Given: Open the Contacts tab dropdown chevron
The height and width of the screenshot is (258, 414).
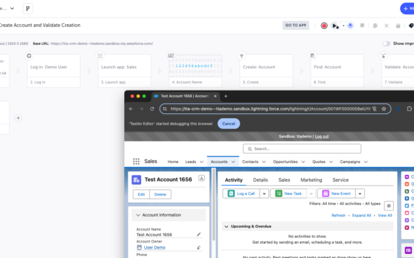Looking at the screenshot, I should point(264,162).
